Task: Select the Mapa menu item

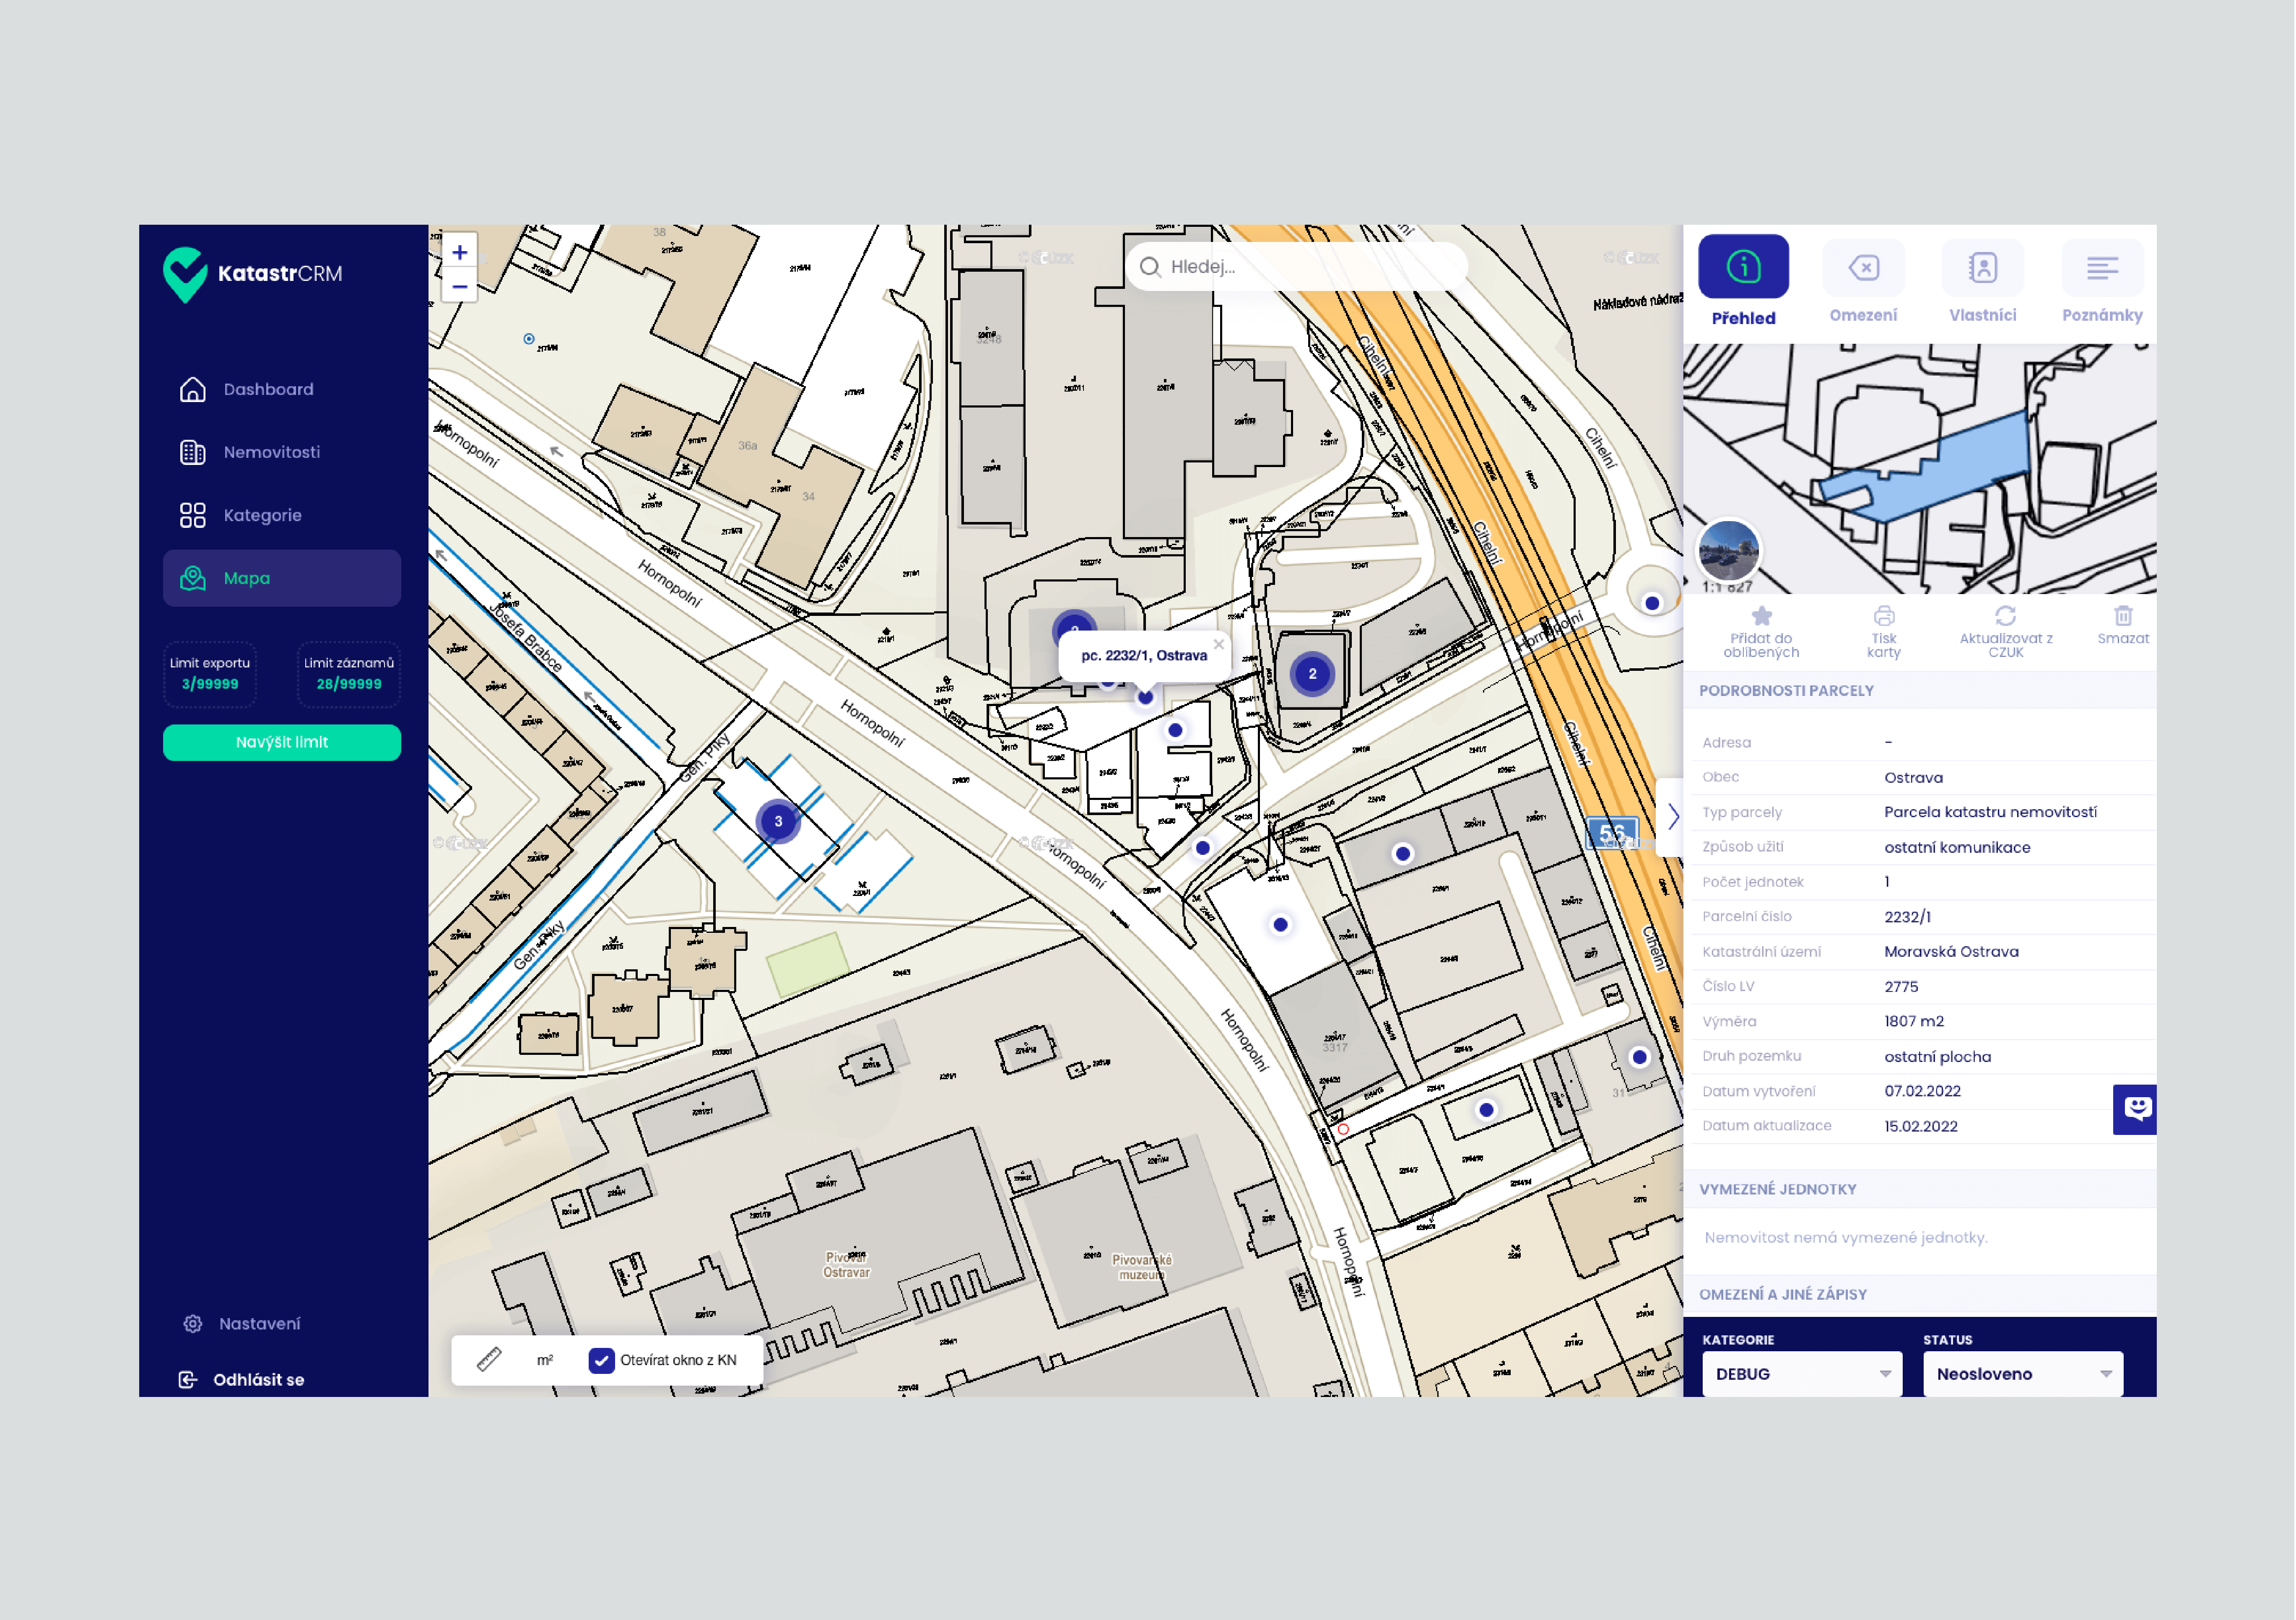Action: (282, 578)
